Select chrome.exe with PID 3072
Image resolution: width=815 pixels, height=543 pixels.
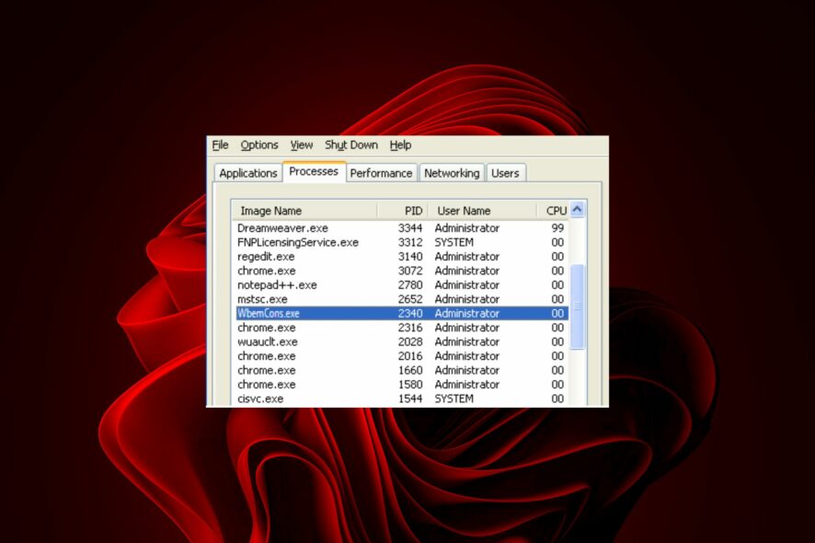point(400,271)
